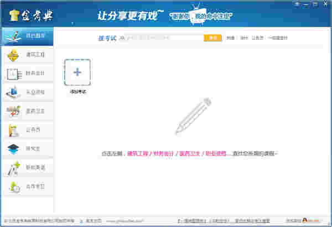Click the 一级建造师 quick search link

point(278,38)
